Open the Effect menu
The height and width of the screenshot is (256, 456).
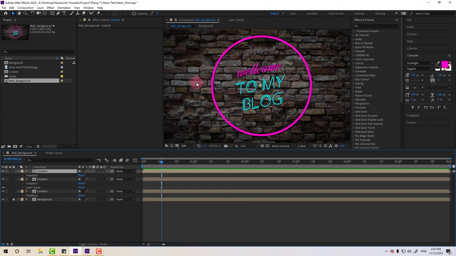51,8
